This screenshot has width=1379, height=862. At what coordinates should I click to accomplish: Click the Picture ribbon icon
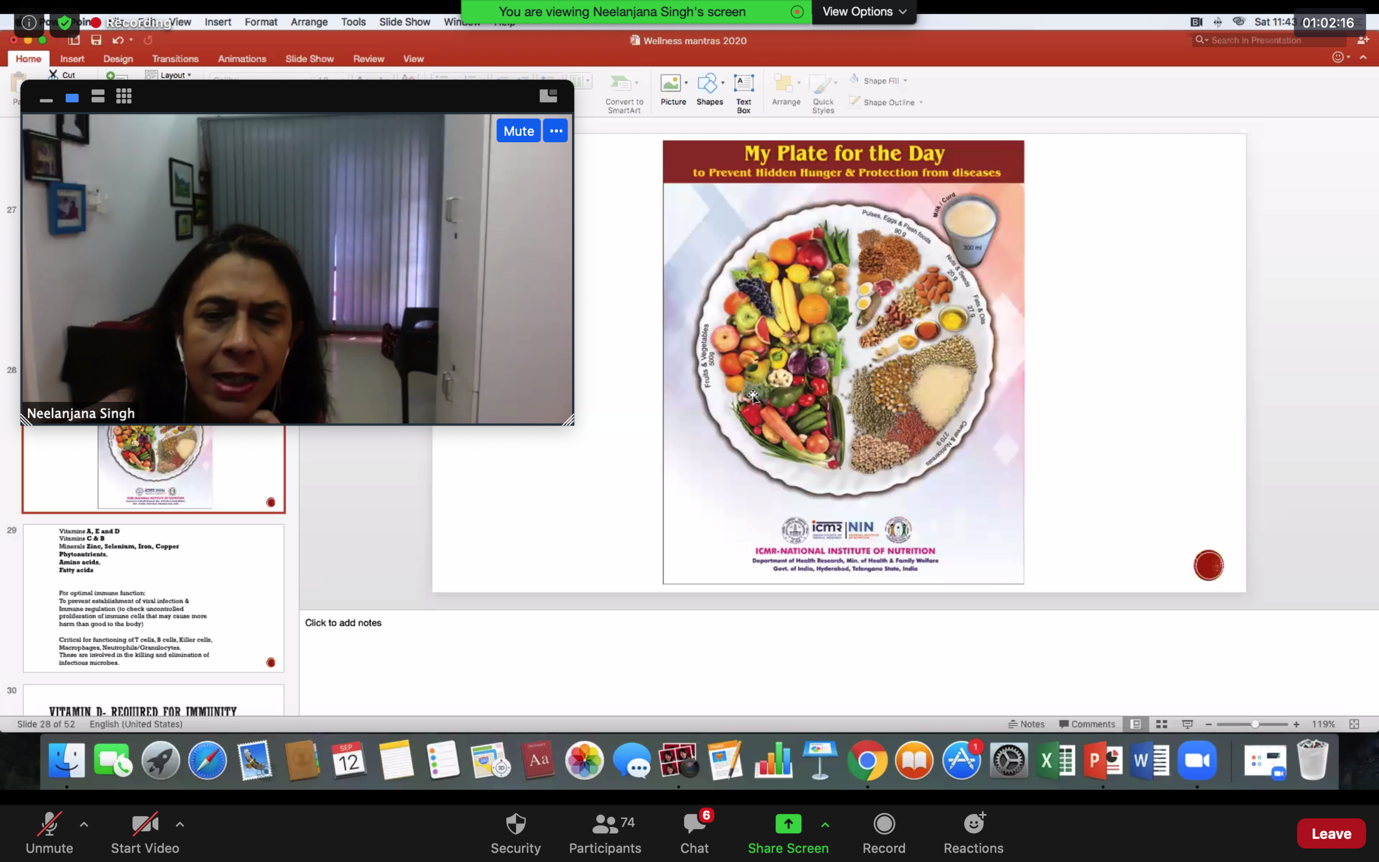click(673, 89)
